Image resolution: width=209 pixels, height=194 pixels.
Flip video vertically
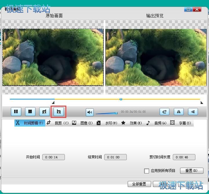click(x=193, y=111)
